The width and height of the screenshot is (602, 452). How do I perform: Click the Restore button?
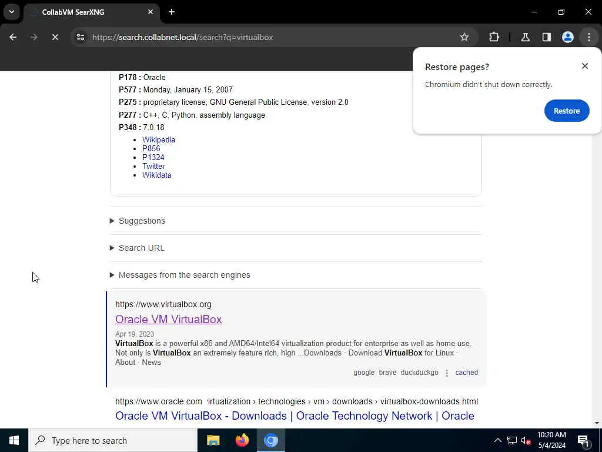(567, 111)
